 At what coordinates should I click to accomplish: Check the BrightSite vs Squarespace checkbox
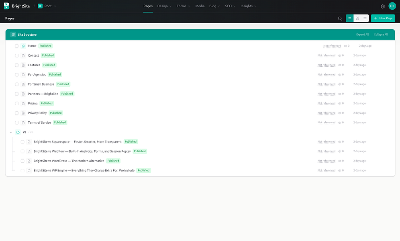22,142
